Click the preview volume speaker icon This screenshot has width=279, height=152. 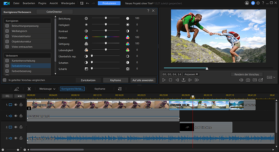[x=241, y=80]
